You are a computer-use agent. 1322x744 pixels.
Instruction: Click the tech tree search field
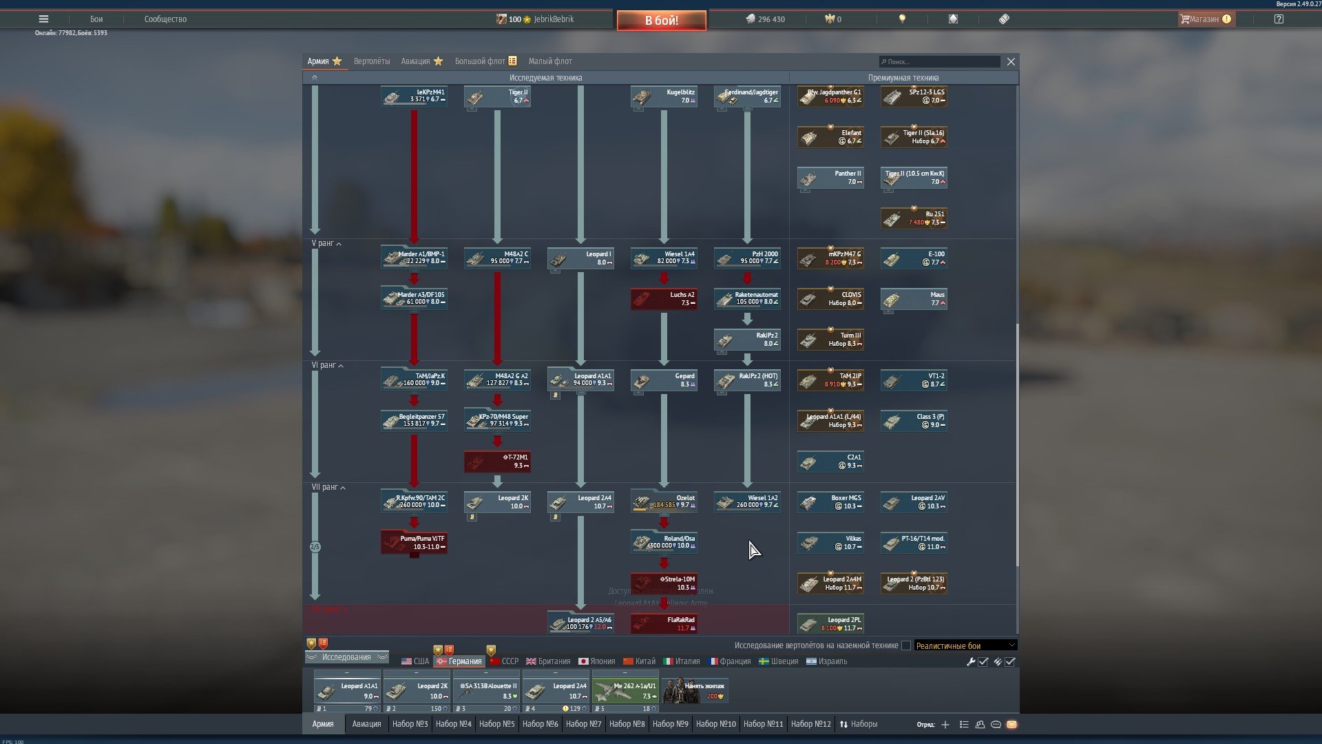pos(940,62)
